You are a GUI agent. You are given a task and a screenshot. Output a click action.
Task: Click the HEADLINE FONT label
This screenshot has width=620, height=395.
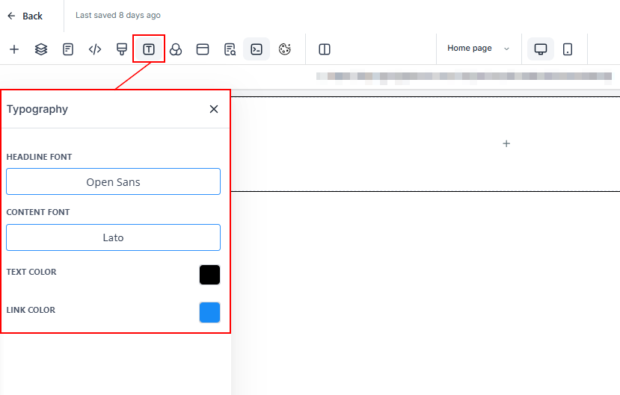click(x=39, y=157)
